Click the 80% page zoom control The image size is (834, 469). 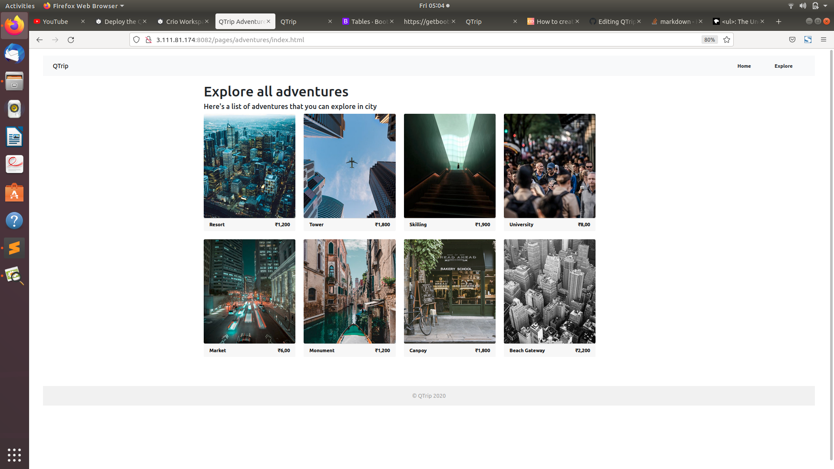tap(709, 40)
